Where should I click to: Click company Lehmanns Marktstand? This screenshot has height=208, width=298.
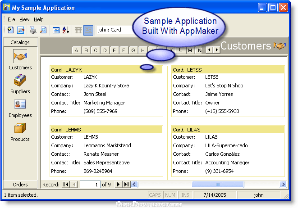pyautogui.click(x=107, y=145)
